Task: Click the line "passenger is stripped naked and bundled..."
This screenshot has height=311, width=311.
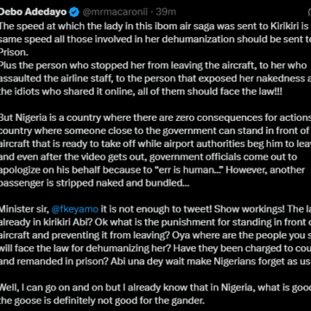Action: 95,183
